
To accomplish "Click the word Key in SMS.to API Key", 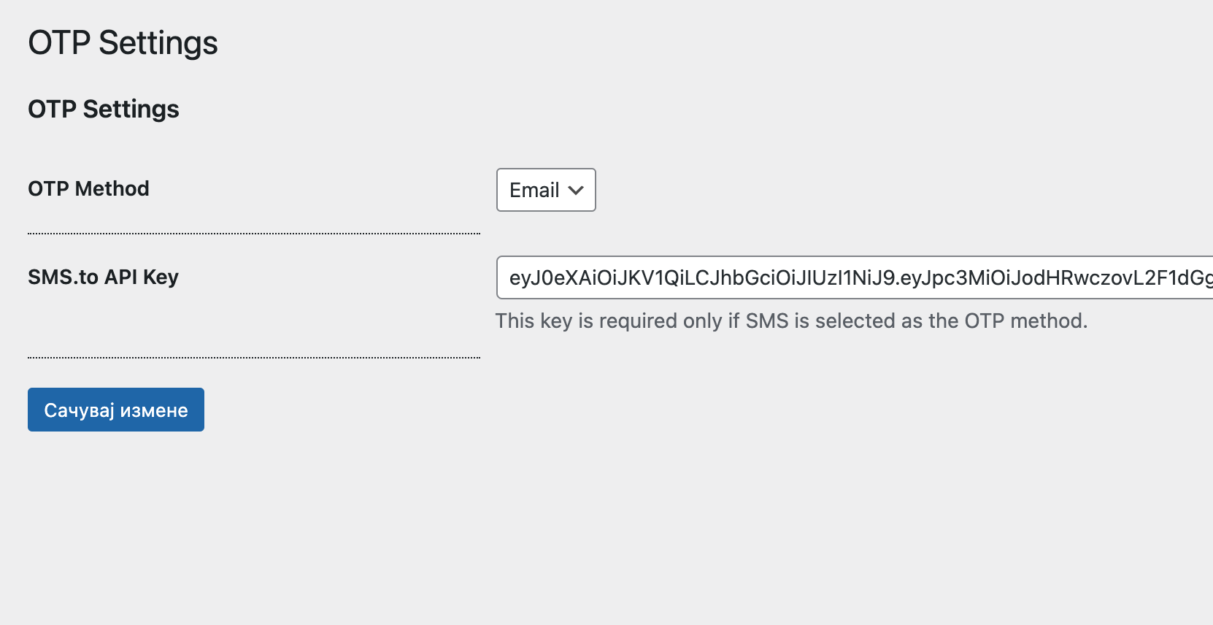I will point(161,277).
